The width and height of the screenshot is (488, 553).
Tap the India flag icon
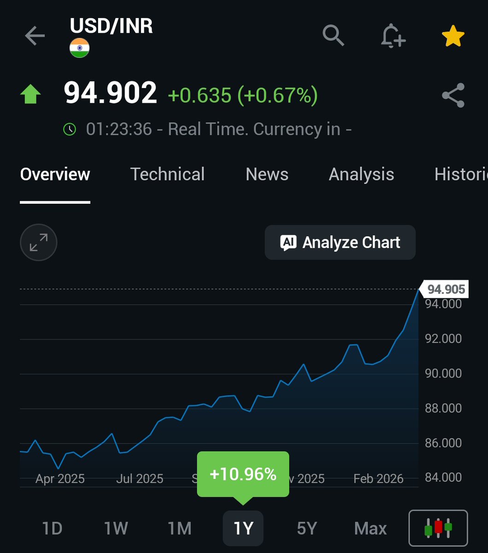click(79, 48)
